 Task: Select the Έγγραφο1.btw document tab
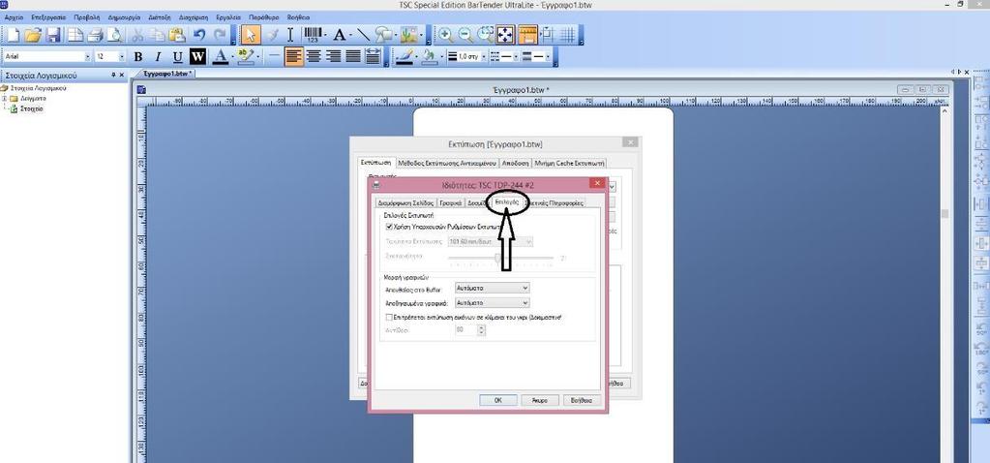tap(167, 74)
